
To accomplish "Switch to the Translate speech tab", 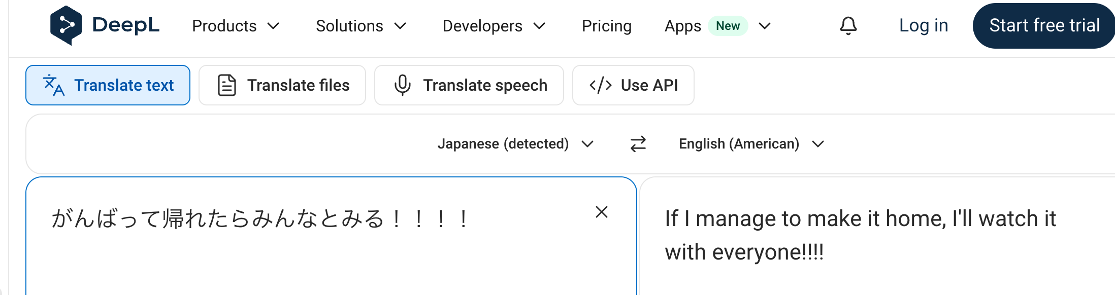I will pos(469,85).
